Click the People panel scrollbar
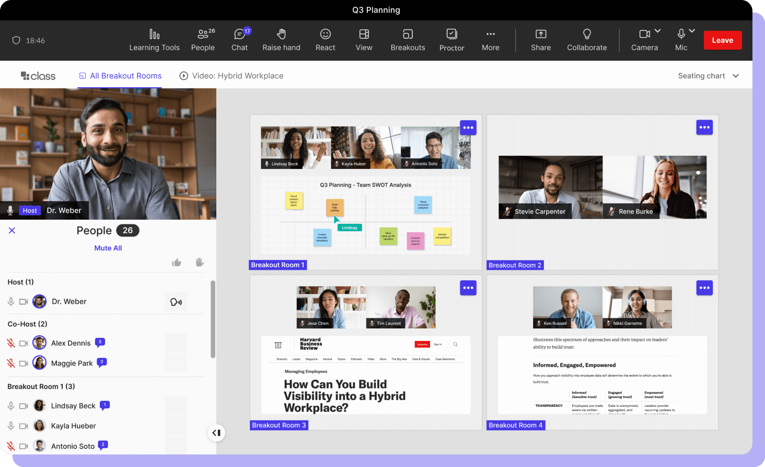 (213, 319)
